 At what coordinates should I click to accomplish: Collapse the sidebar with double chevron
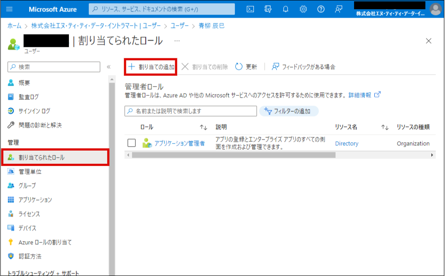pyautogui.click(x=109, y=67)
